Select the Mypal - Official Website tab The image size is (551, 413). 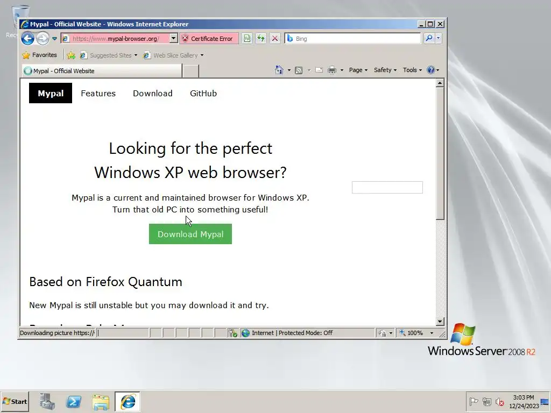(x=102, y=70)
